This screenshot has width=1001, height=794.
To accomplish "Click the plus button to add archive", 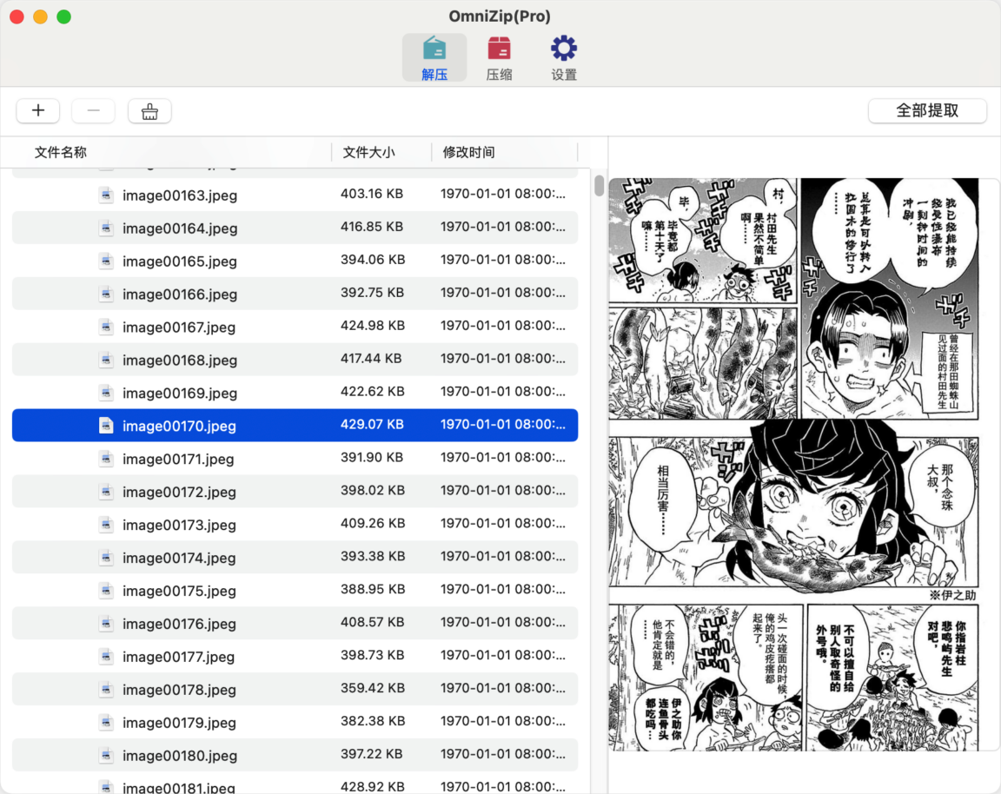I will tap(38, 111).
